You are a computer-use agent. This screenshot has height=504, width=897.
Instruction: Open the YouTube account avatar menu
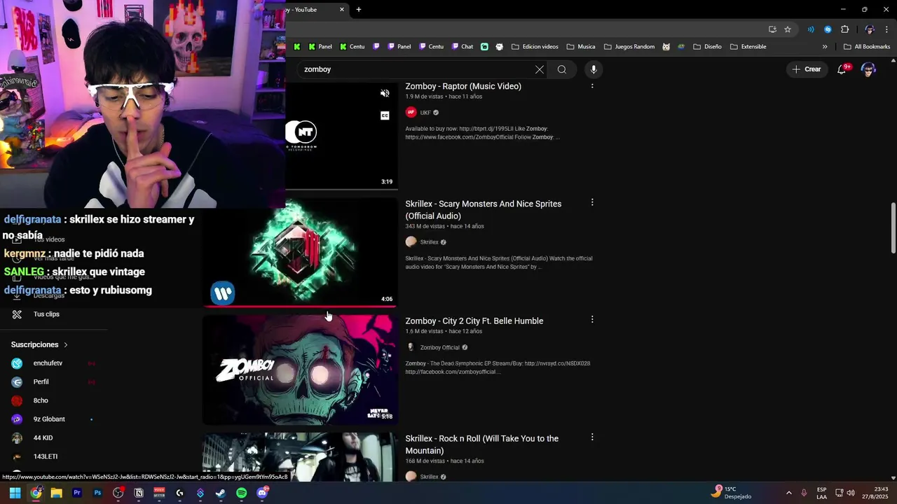pyautogui.click(x=868, y=69)
